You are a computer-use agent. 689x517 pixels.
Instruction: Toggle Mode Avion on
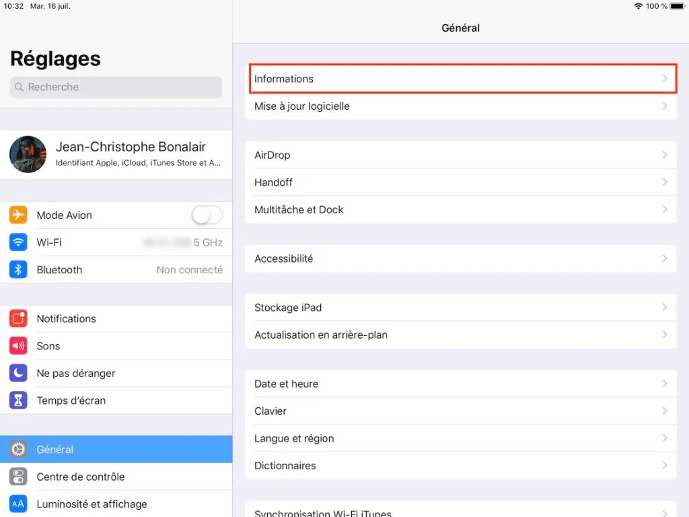click(x=207, y=215)
